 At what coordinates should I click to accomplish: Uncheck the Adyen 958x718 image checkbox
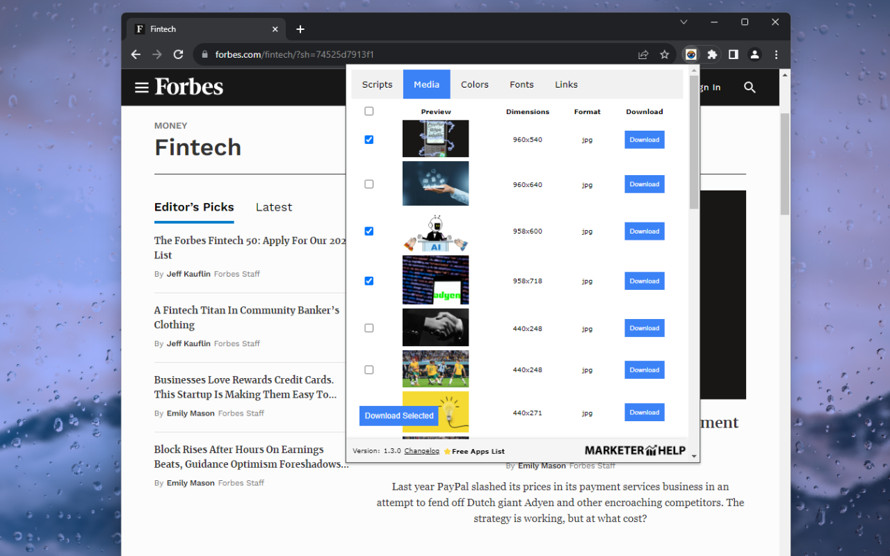click(x=369, y=281)
